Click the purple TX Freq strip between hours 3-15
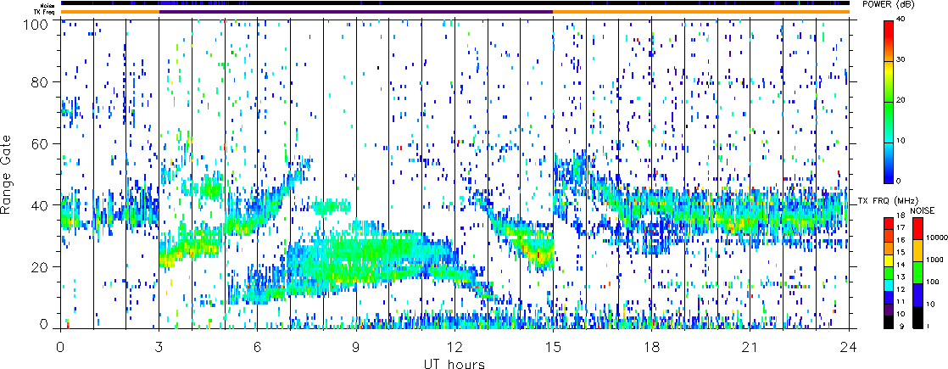948x369 pixels. click(x=356, y=12)
